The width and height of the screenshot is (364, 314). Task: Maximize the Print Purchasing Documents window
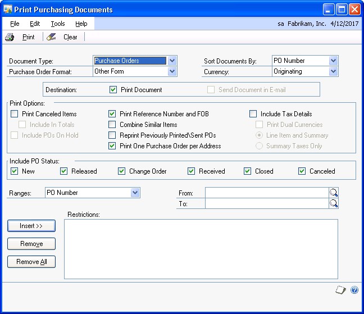pyautogui.click(x=342, y=10)
